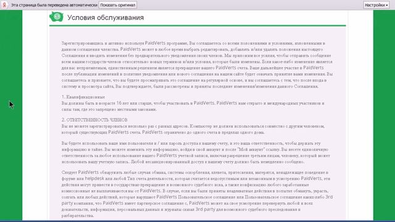Click the '1. Квалификационные' section heading
This screenshot has height=222, width=395.
83,97
